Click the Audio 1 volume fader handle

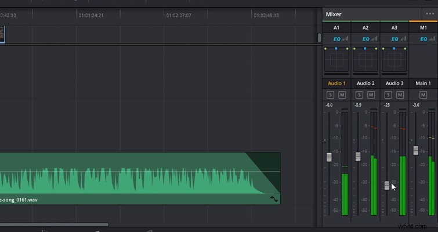tap(329, 157)
